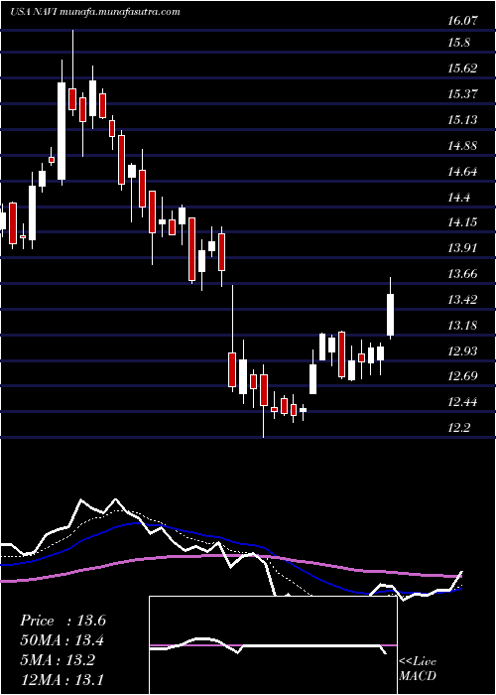496x695 pixels.
Task: Select the 15.62 price axis label
Action: tap(463, 69)
